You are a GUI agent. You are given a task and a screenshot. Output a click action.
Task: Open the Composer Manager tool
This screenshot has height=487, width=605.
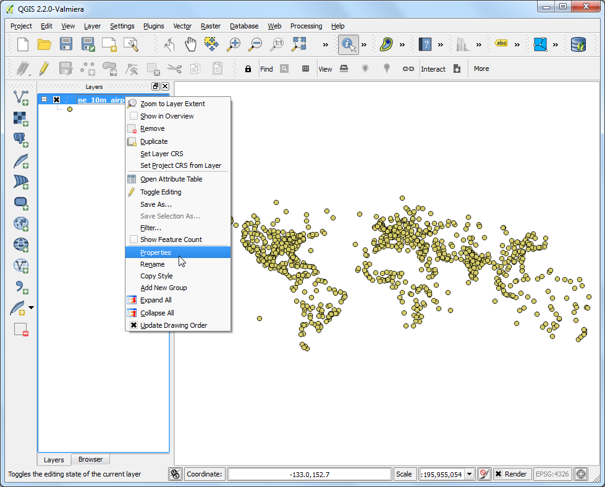pyautogui.click(x=131, y=44)
